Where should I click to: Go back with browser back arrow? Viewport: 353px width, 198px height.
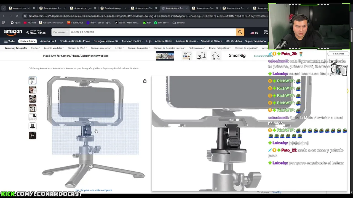(x=4, y=16)
